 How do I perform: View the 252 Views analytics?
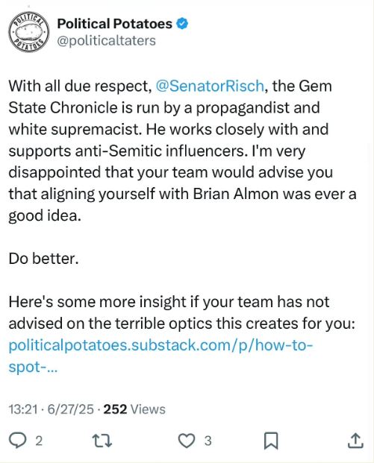point(134,409)
